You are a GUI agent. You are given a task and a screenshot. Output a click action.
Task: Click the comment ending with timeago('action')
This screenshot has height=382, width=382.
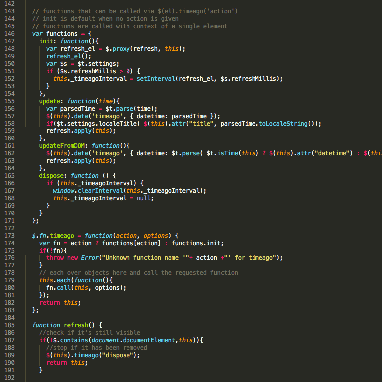tap(135, 11)
